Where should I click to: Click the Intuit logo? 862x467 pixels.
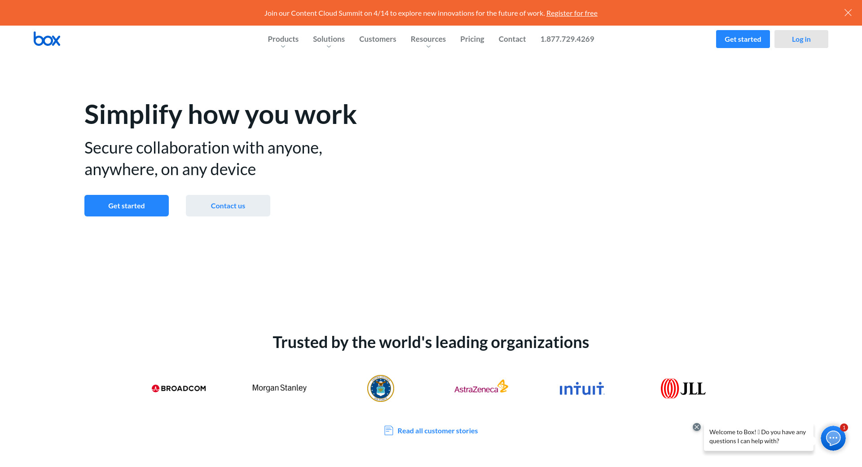click(x=582, y=389)
